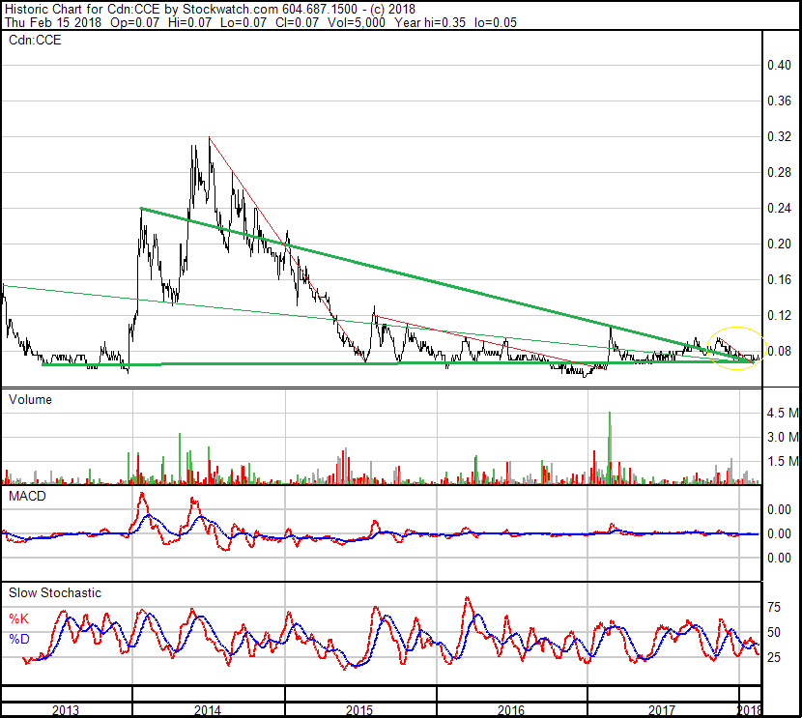
Task: Click the 0.12 price axis label
Action: click(779, 316)
